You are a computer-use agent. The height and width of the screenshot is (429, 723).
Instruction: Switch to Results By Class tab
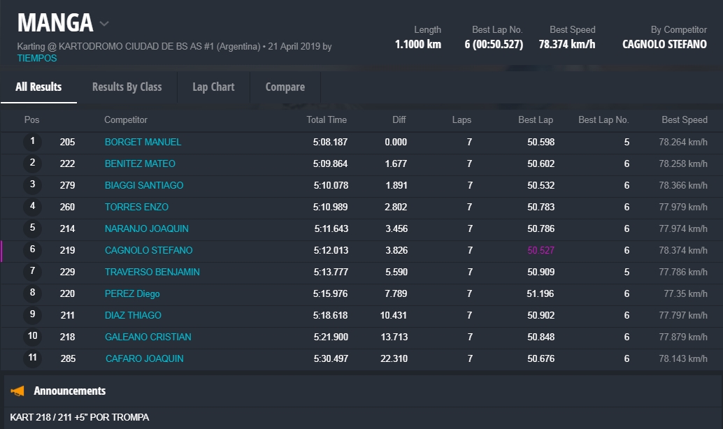(x=127, y=87)
